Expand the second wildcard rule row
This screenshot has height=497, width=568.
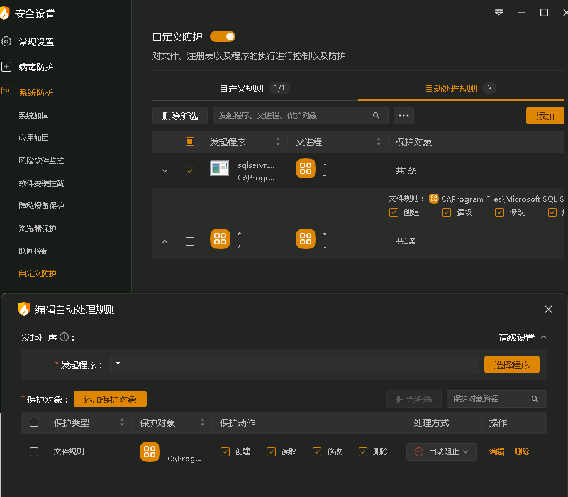coord(164,241)
